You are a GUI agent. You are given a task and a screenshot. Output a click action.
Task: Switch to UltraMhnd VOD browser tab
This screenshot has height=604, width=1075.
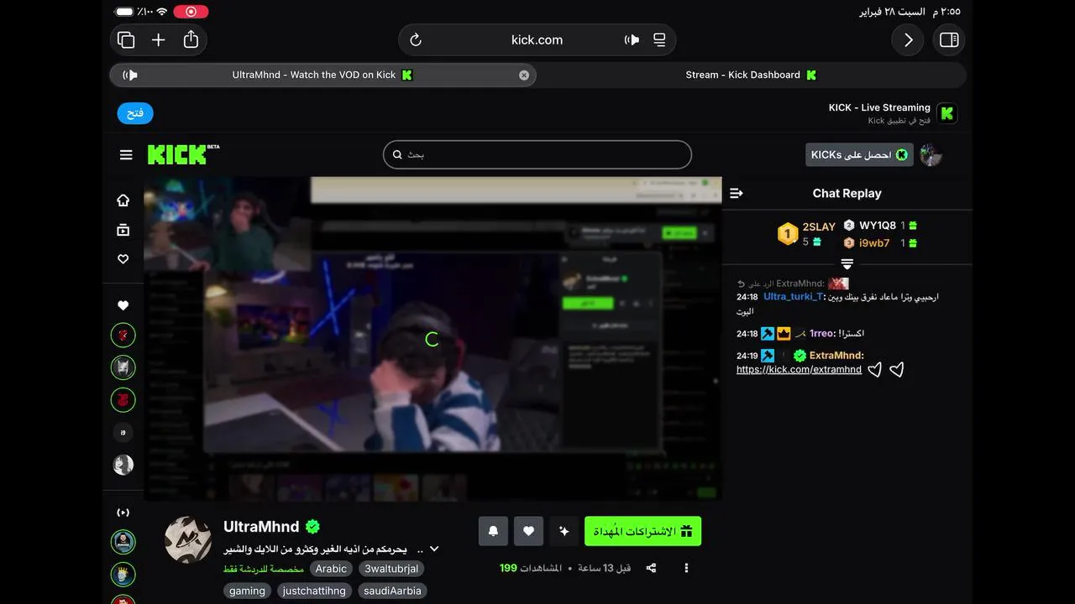[323, 75]
